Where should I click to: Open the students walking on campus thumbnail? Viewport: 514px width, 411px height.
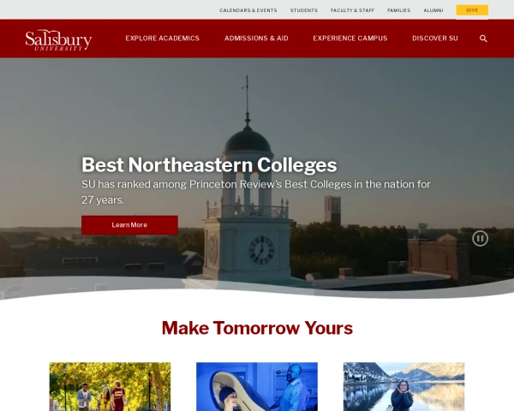pos(110,386)
